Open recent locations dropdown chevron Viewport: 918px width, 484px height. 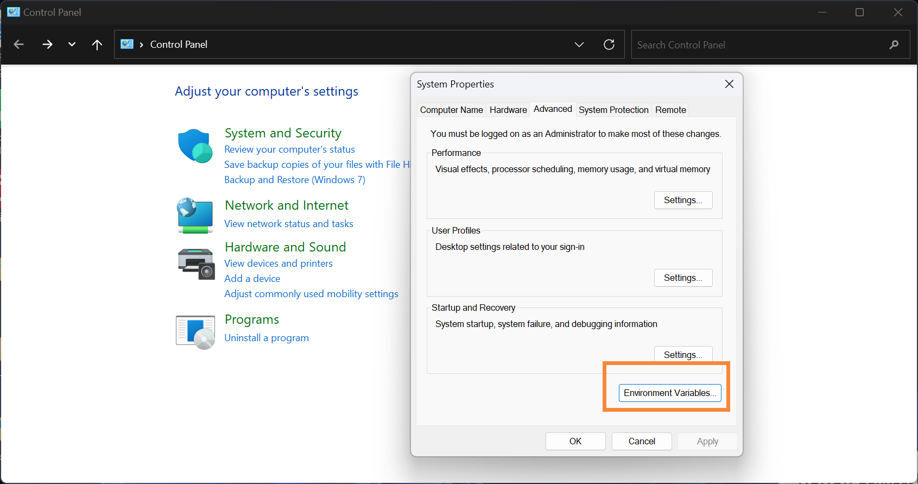click(x=72, y=45)
